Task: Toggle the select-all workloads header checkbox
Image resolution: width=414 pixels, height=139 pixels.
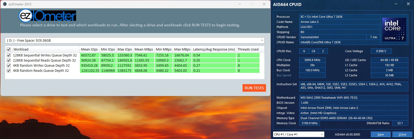Action: (9, 49)
